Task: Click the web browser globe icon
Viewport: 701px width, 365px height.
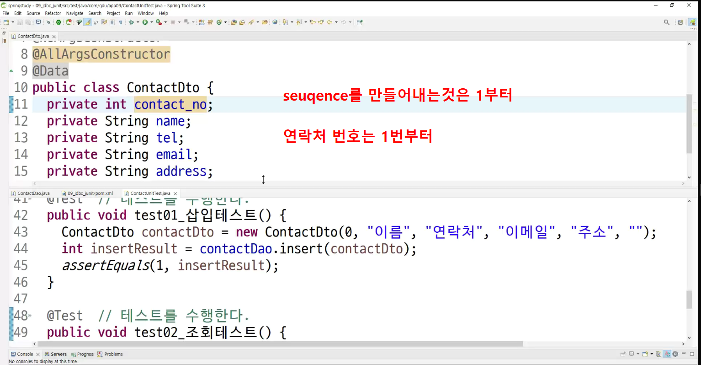Action: click(275, 22)
